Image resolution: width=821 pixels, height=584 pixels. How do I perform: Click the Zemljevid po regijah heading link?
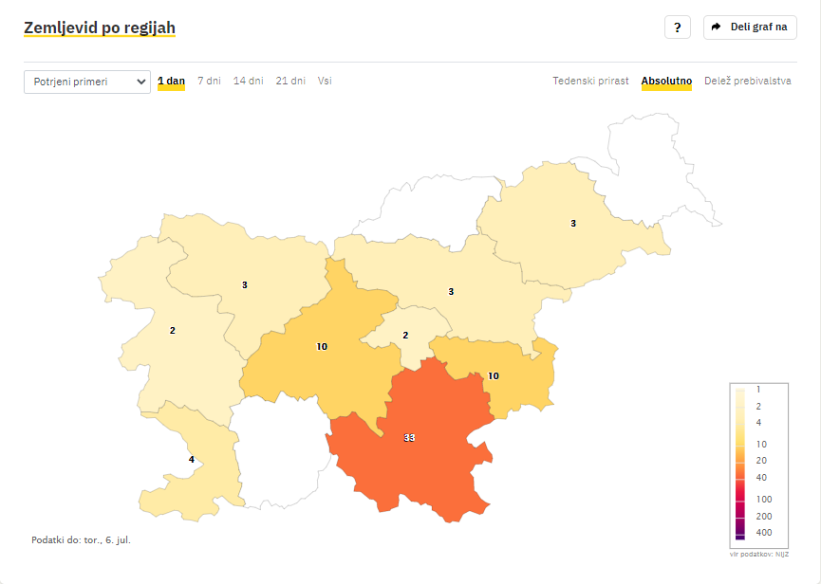[x=100, y=27]
